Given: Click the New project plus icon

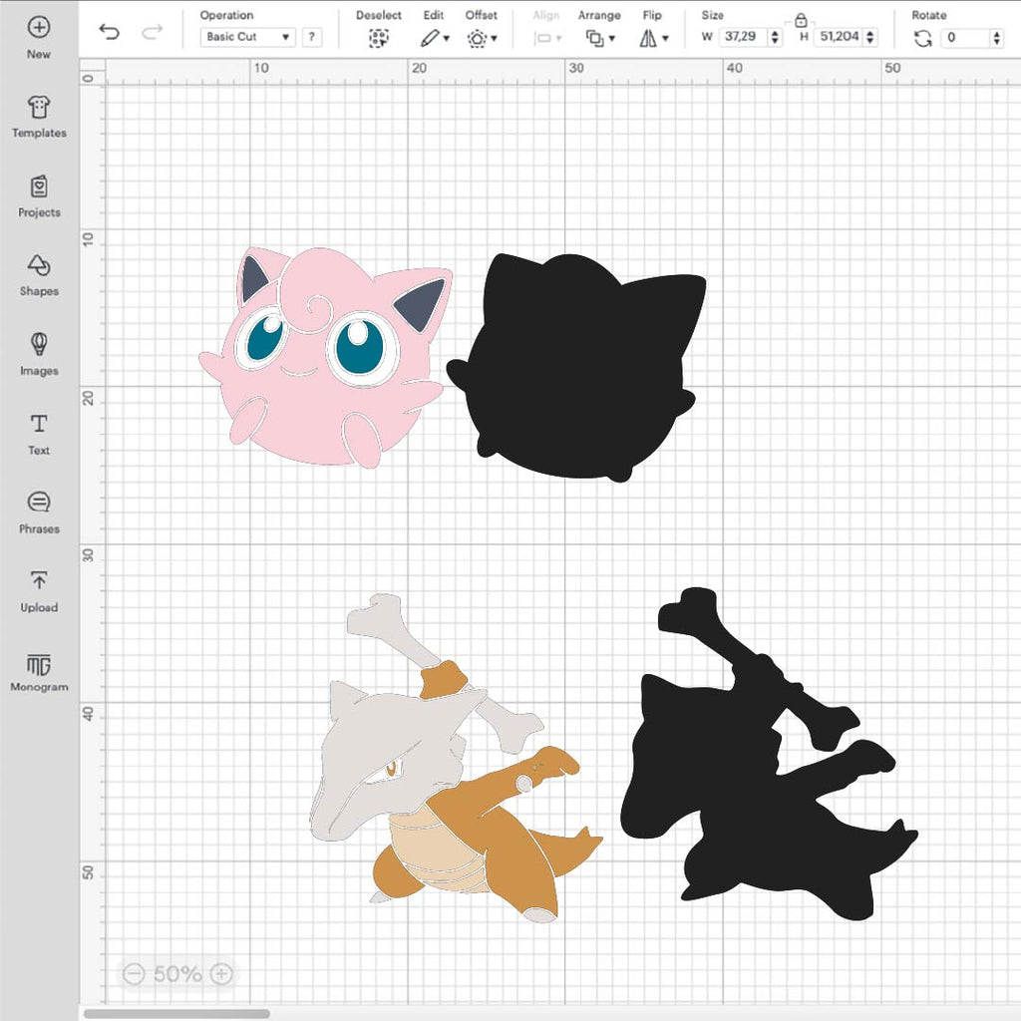Looking at the screenshot, I should click(x=39, y=28).
